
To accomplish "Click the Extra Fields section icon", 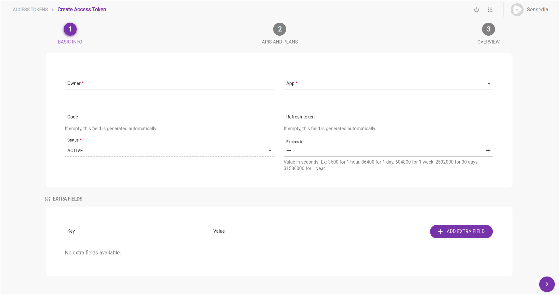I will (x=47, y=199).
